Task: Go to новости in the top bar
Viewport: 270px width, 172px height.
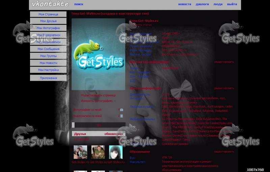Action: click(x=185, y=4)
